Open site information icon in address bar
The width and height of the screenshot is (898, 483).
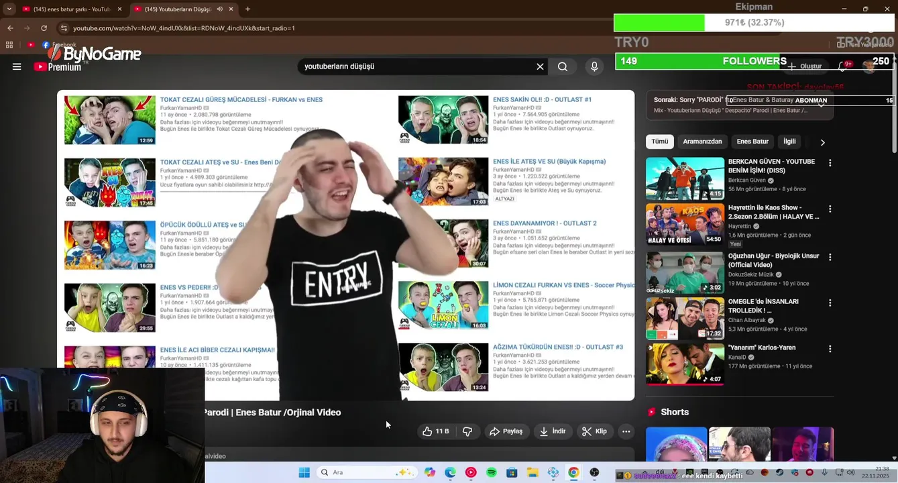tap(64, 28)
